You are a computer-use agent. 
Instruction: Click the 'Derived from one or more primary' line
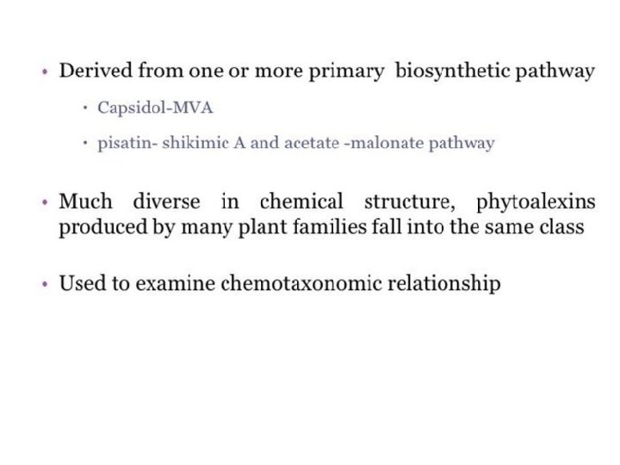click(x=326, y=71)
